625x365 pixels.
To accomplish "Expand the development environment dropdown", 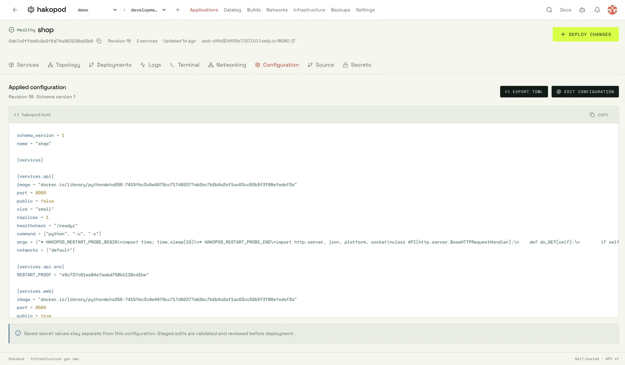I will point(148,10).
